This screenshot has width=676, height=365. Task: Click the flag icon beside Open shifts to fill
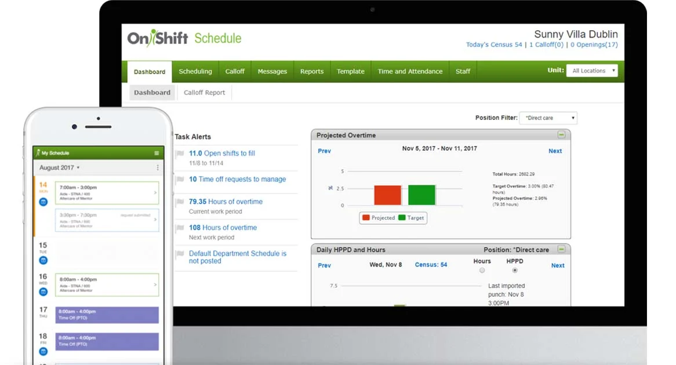(x=180, y=154)
